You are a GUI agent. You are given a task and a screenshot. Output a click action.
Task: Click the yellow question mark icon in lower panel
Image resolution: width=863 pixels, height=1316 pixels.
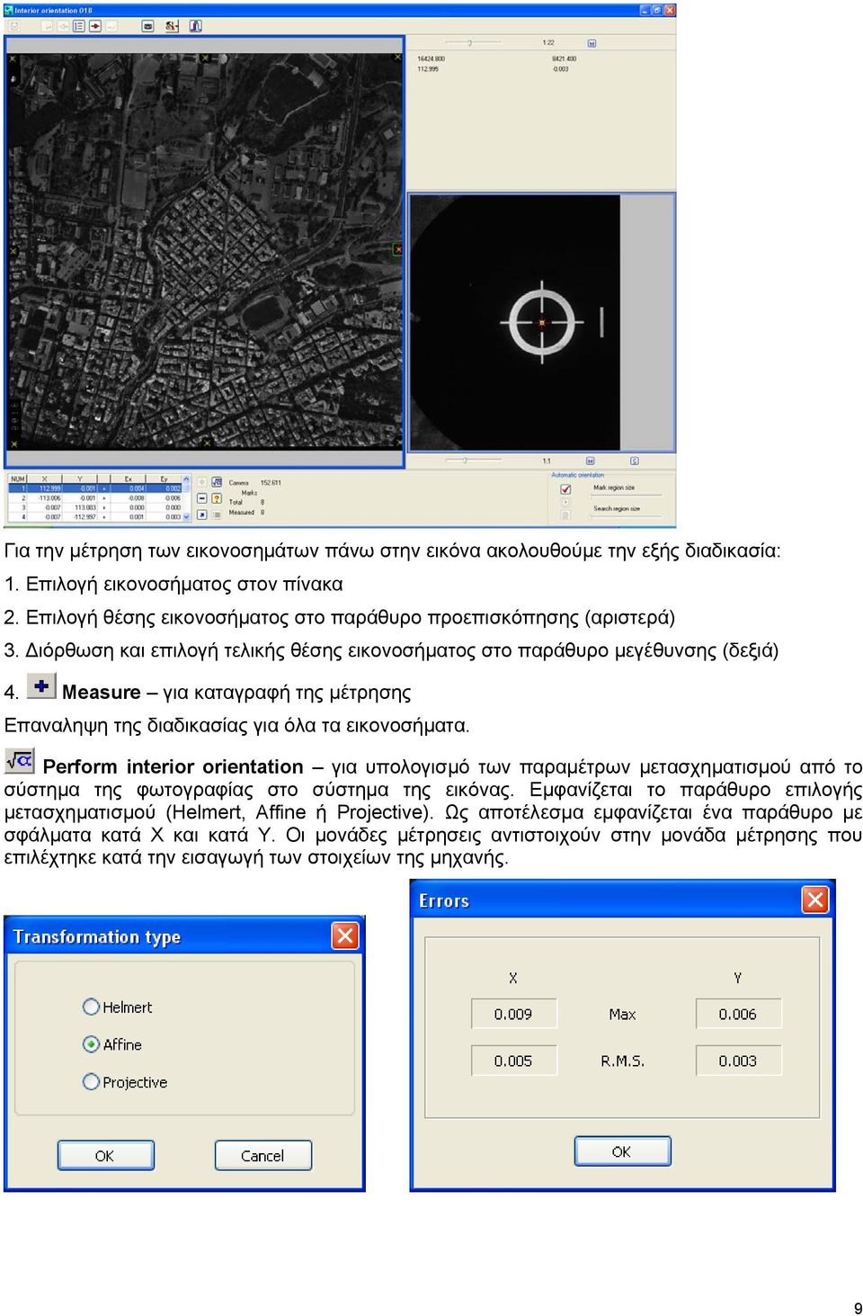tap(217, 498)
